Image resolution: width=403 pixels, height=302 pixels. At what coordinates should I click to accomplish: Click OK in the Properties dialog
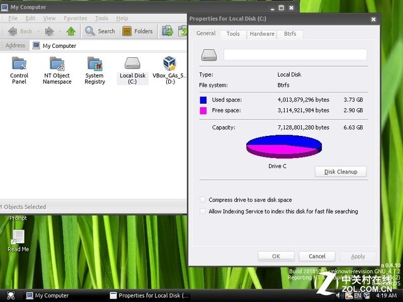coord(276,256)
